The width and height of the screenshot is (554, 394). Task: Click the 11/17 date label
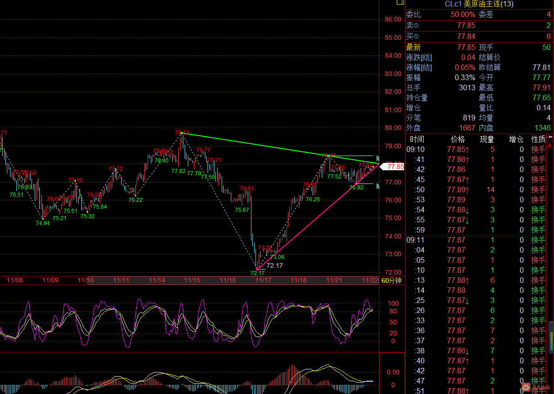pyautogui.click(x=263, y=280)
